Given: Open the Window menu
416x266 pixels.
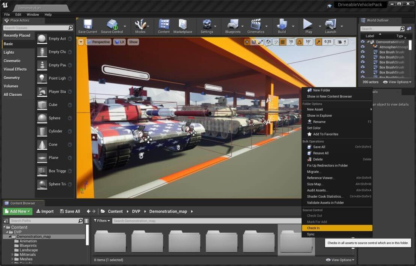Looking at the screenshot, I should tap(33, 14).
